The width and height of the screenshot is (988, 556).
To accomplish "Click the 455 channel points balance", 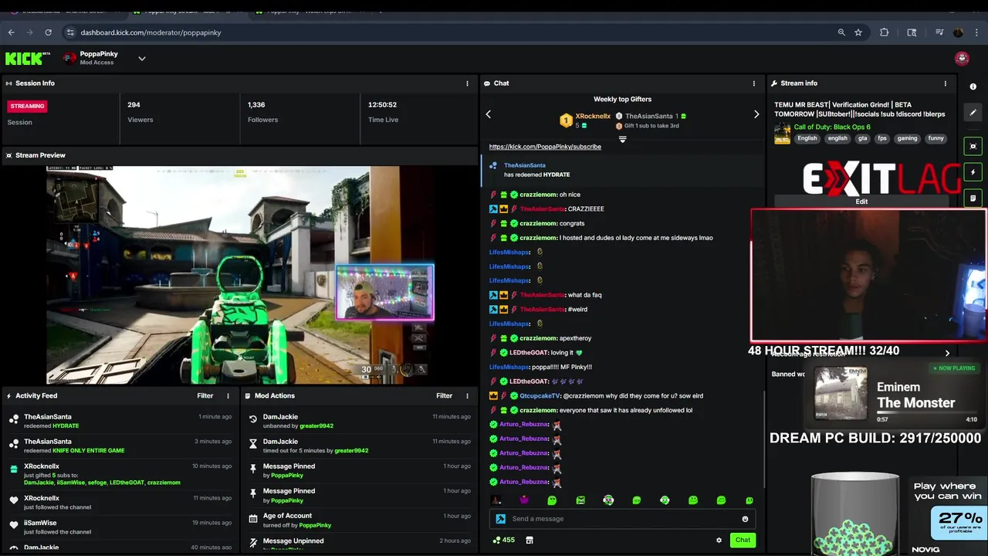I will (x=503, y=541).
